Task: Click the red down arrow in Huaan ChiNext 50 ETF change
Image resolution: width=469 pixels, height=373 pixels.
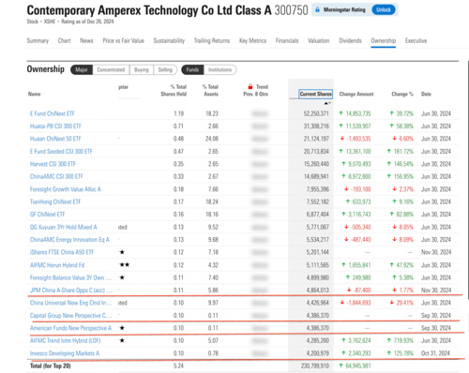Action: pos(342,139)
